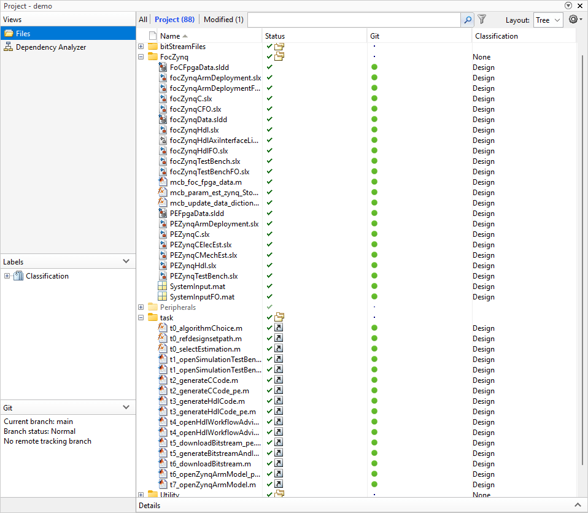Sort by the Status column header
Screen dimensions: 588x513
click(x=314, y=36)
